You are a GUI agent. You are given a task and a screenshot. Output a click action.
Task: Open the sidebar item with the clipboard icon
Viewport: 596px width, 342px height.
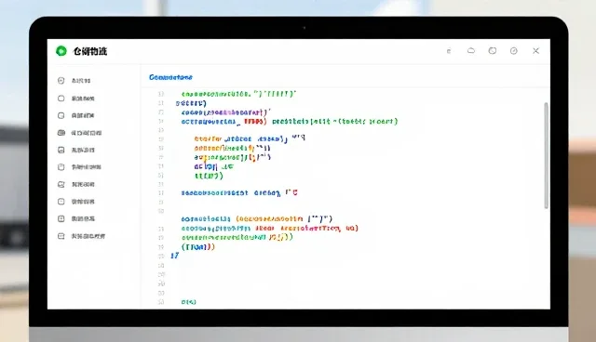coord(79,167)
